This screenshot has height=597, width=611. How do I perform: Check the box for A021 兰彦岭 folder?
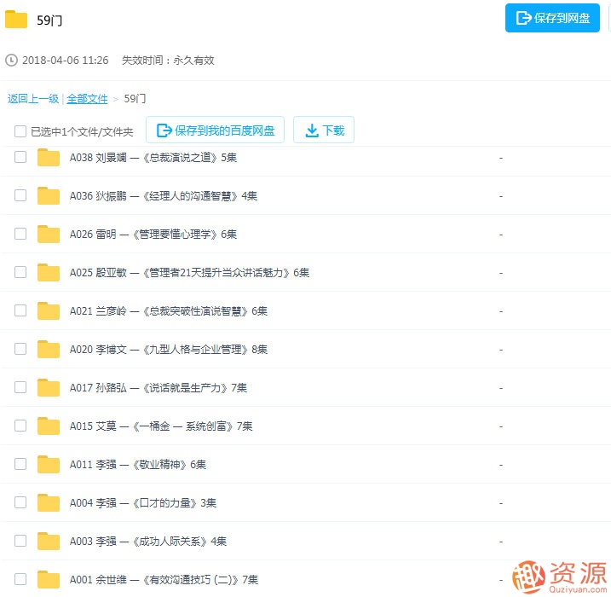pos(20,310)
